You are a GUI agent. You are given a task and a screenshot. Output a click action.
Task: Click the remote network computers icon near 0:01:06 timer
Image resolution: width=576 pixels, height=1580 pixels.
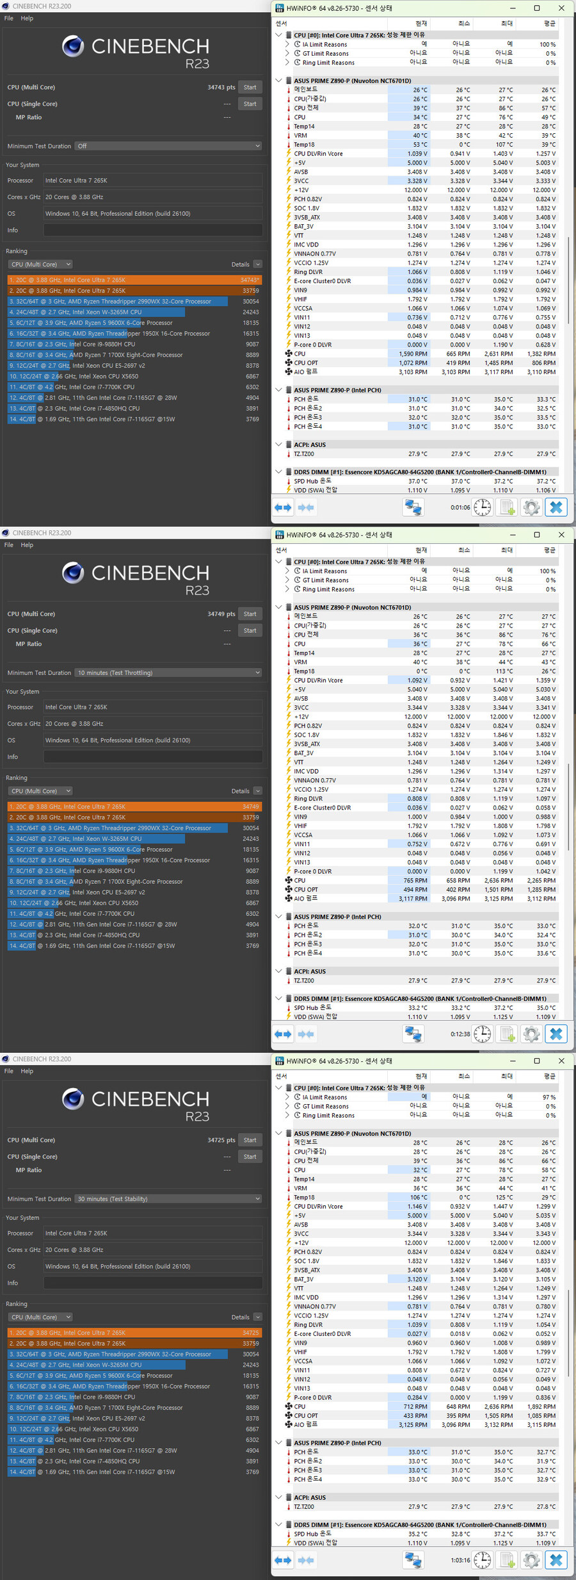pyautogui.click(x=413, y=508)
